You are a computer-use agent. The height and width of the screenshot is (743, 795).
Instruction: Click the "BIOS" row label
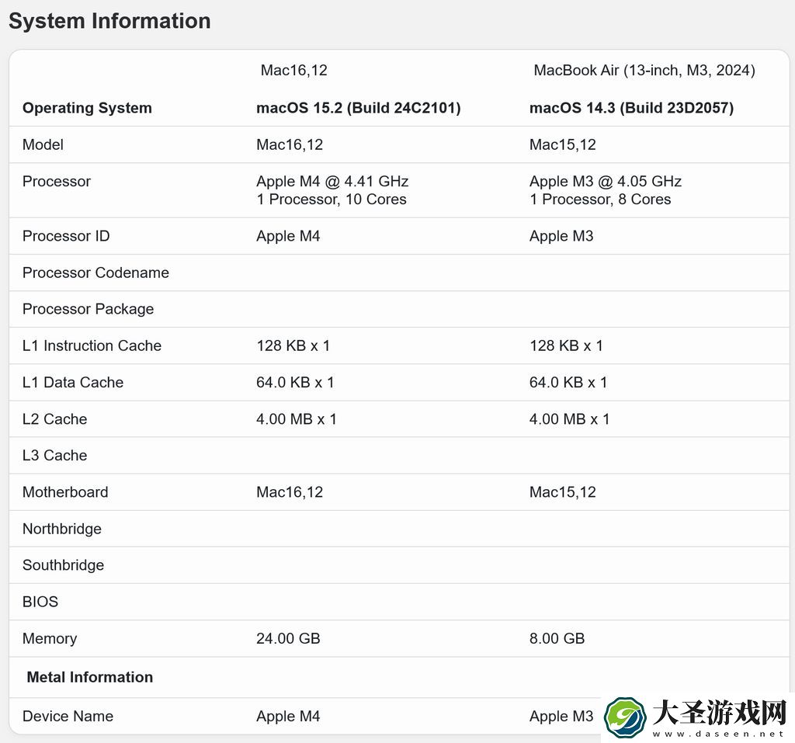pos(40,602)
